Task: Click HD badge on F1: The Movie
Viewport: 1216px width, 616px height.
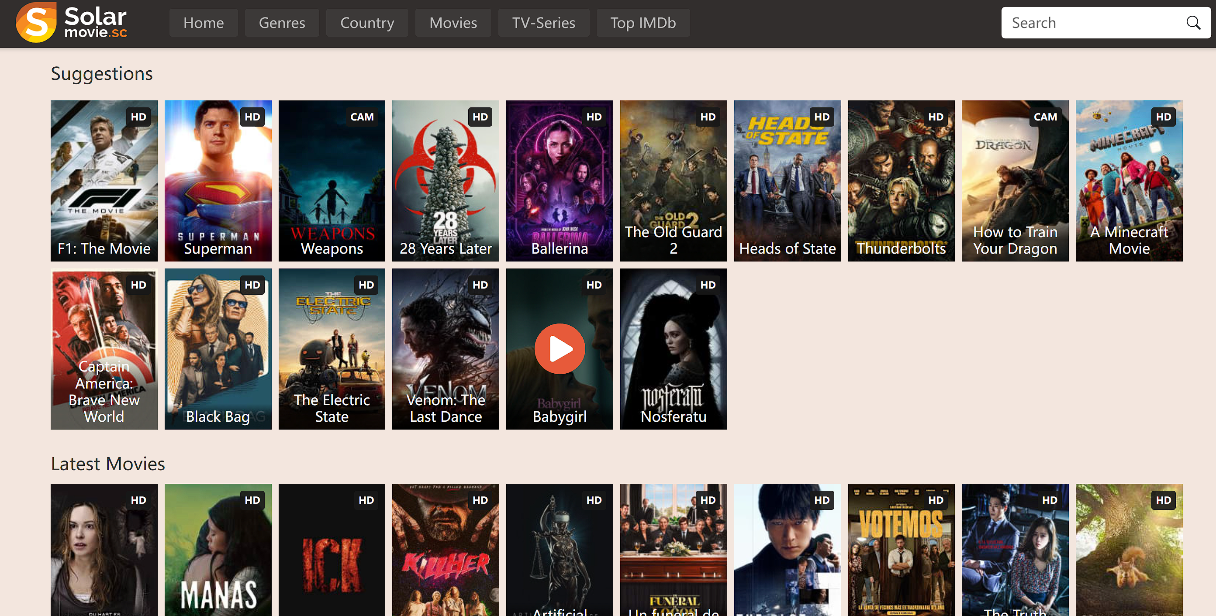Action: (x=138, y=117)
